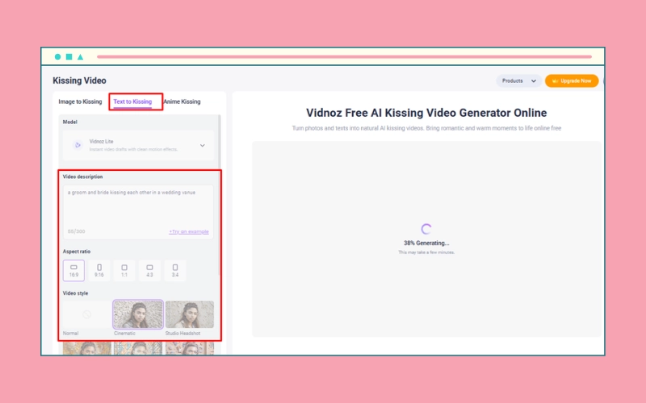Screen dimensions: 646x403
Task: Select the 3:4 aspect ratio icon
Action: pos(174,270)
